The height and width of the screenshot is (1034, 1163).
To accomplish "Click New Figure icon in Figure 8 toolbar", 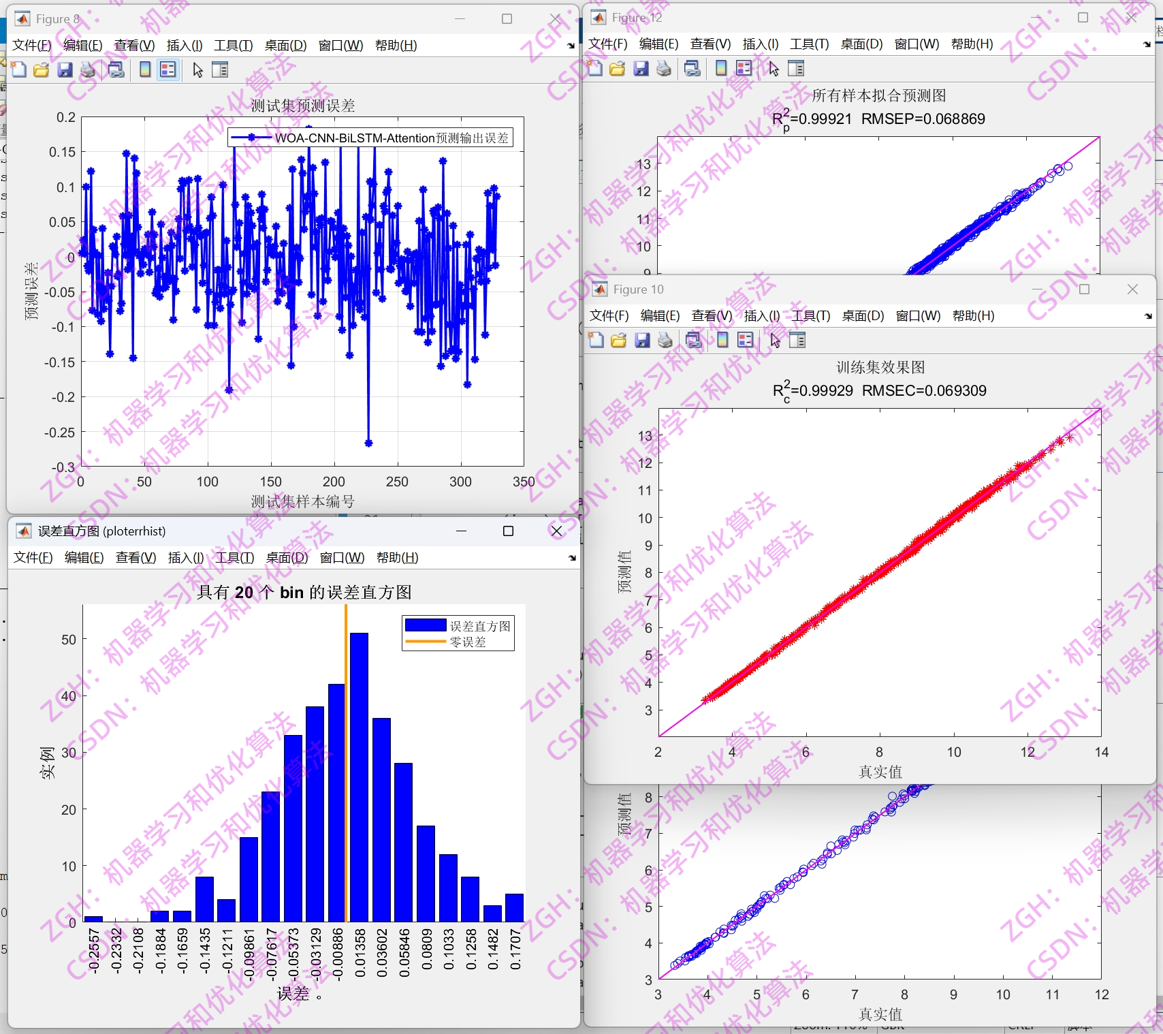I will tap(18, 69).
